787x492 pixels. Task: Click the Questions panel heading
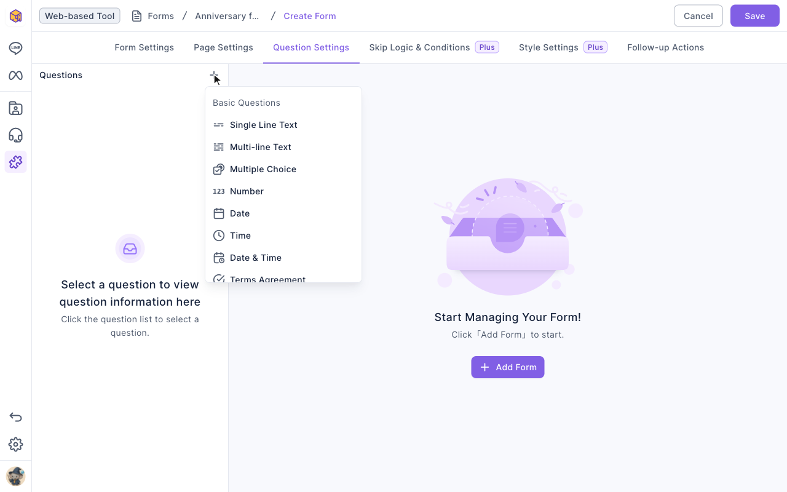click(x=61, y=75)
